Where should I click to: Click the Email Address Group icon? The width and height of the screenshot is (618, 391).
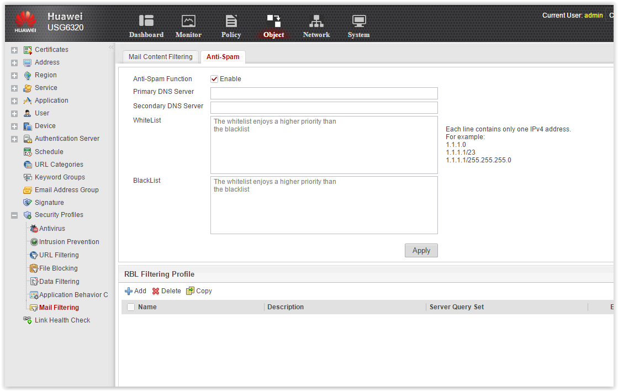(28, 190)
